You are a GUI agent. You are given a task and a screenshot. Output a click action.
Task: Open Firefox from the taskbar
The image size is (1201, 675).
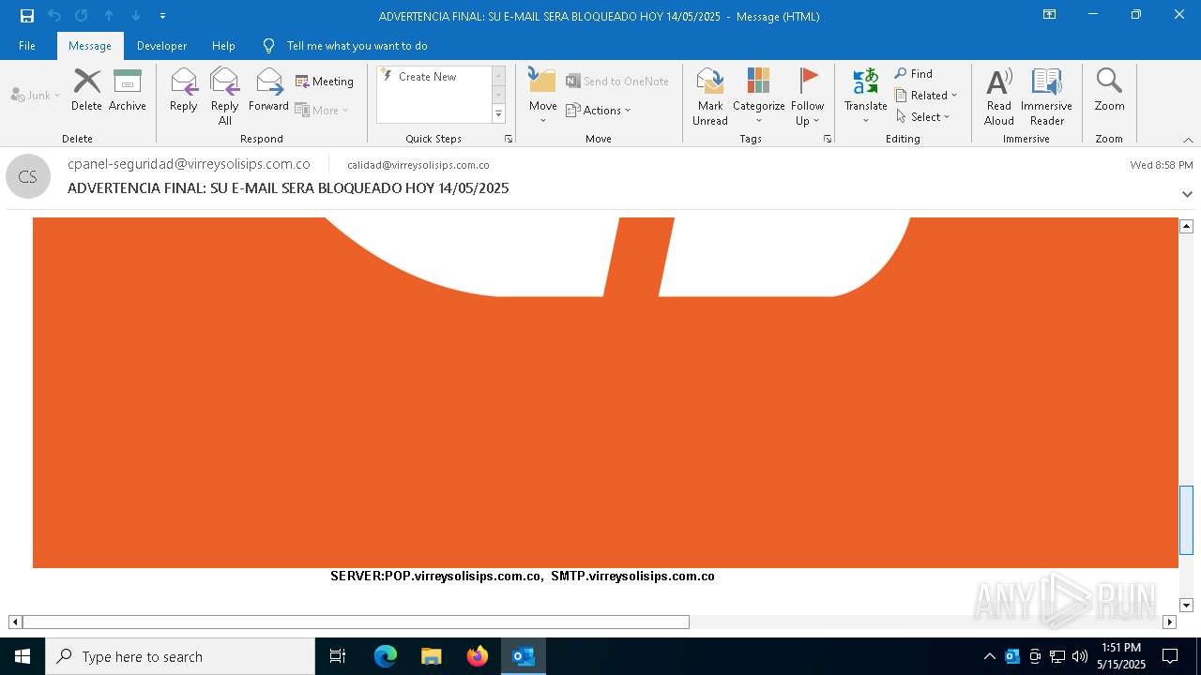tap(478, 656)
